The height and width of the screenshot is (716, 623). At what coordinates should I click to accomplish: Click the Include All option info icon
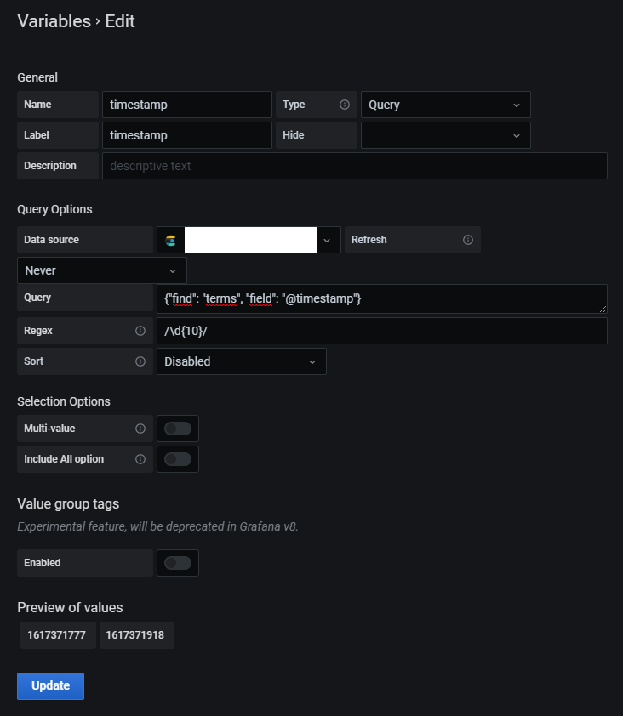point(141,459)
